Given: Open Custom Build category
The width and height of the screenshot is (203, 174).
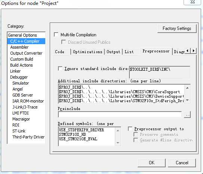Looking at the screenshot, I should (x=22, y=59).
